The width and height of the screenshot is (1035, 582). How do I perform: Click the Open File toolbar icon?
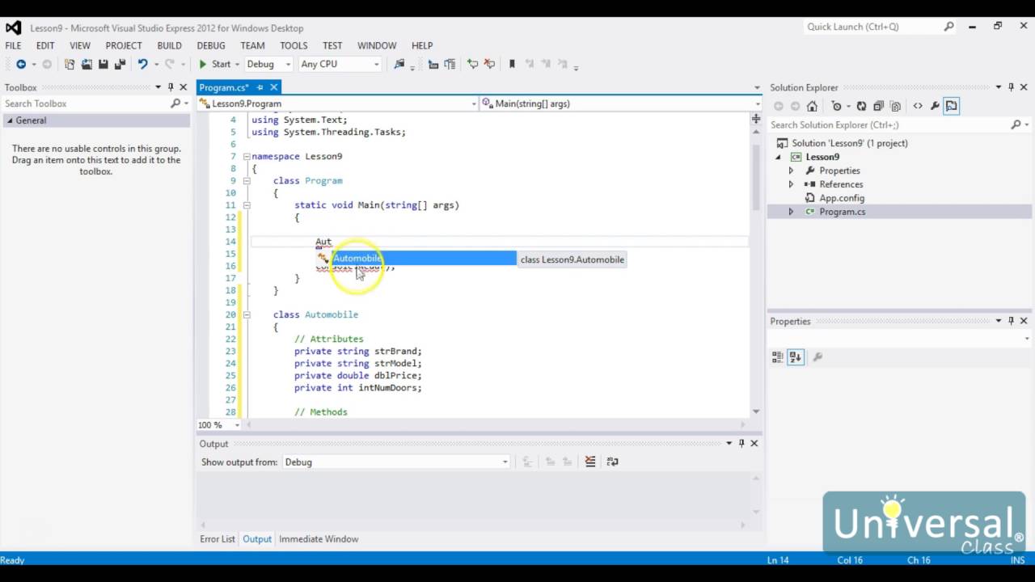87,64
